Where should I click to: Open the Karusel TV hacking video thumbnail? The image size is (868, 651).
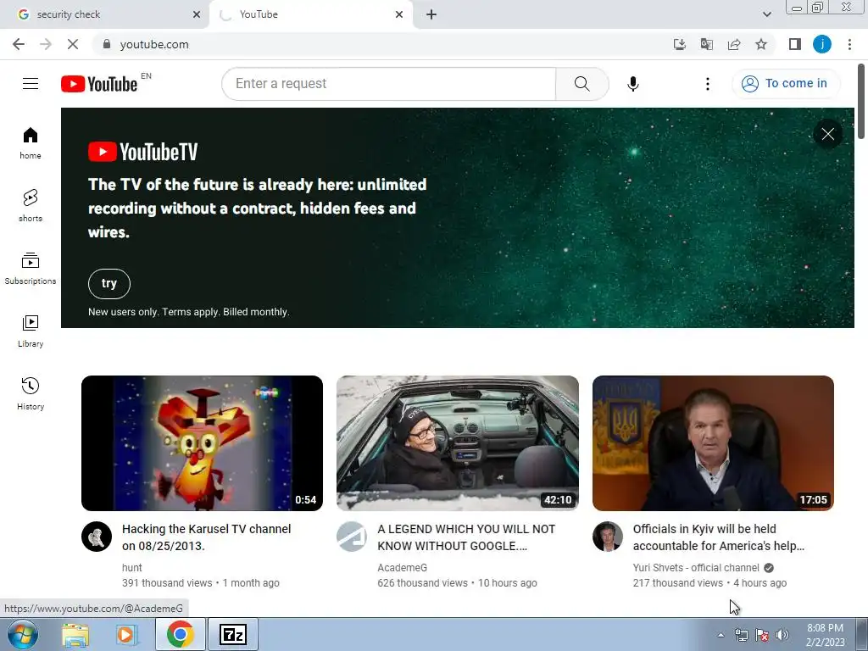pyautogui.click(x=202, y=442)
